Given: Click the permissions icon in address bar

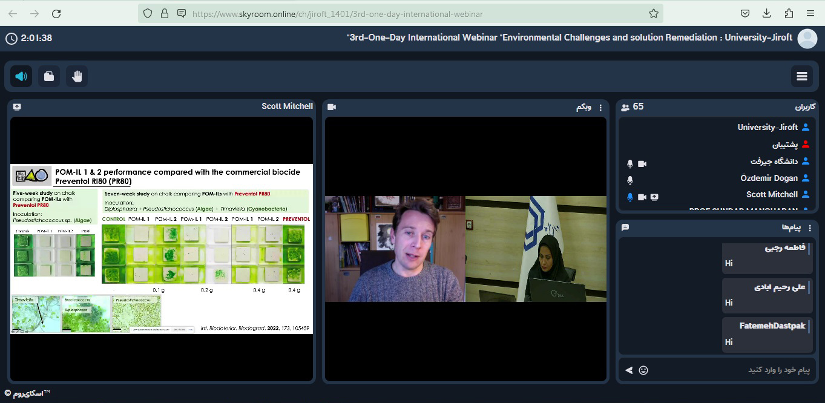Looking at the screenshot, I should click(181, 13).
